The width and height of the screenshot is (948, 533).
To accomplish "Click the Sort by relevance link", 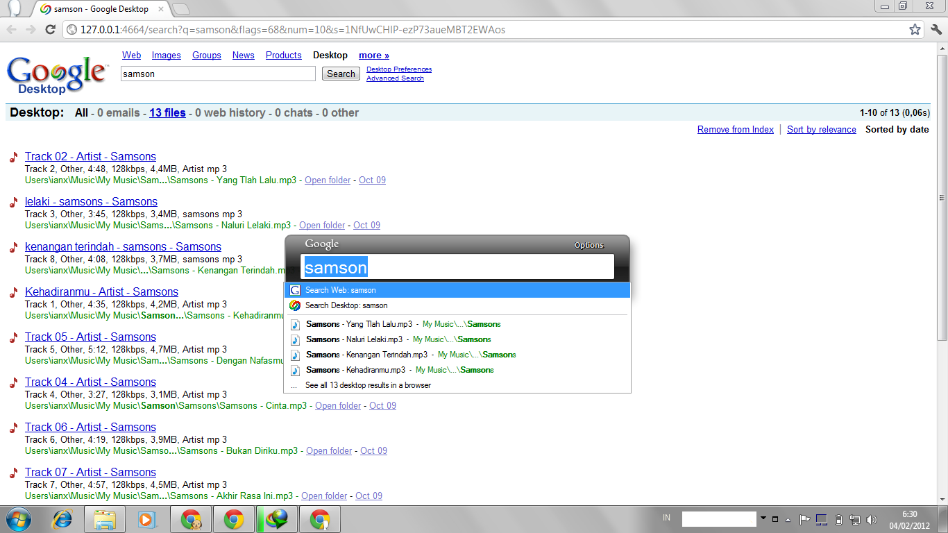I will [x=822, y=130].
